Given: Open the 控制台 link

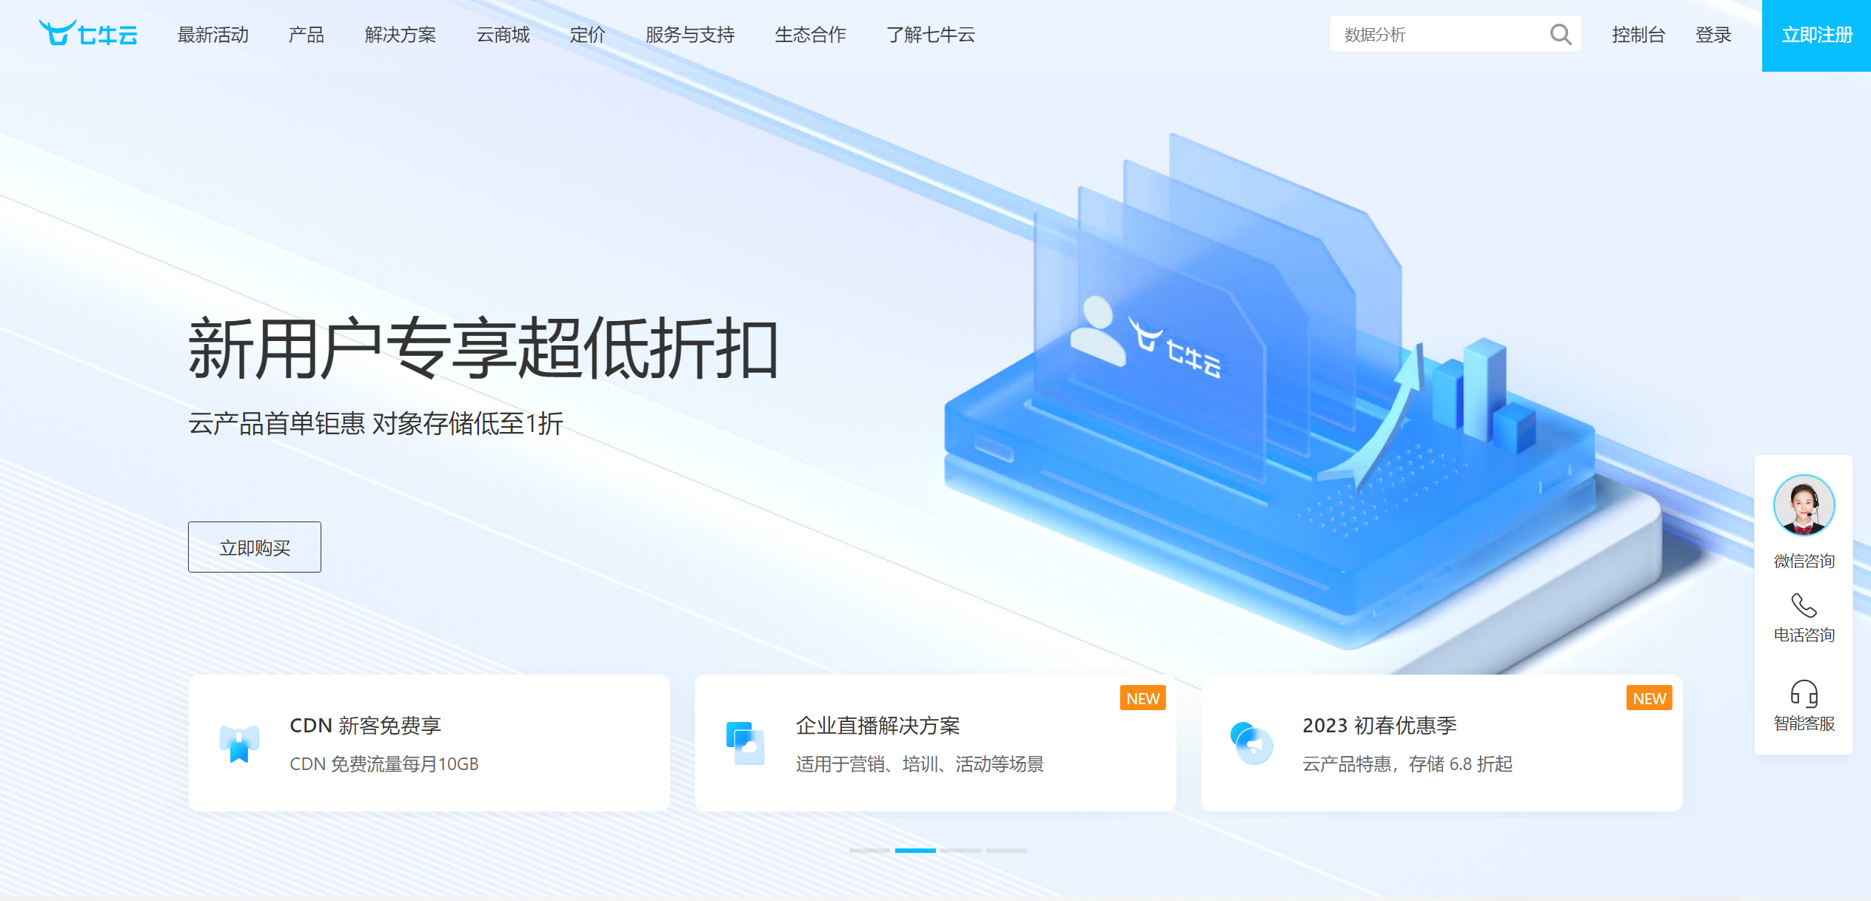Looking at the screenshot, I should (x=1639, y=35).
